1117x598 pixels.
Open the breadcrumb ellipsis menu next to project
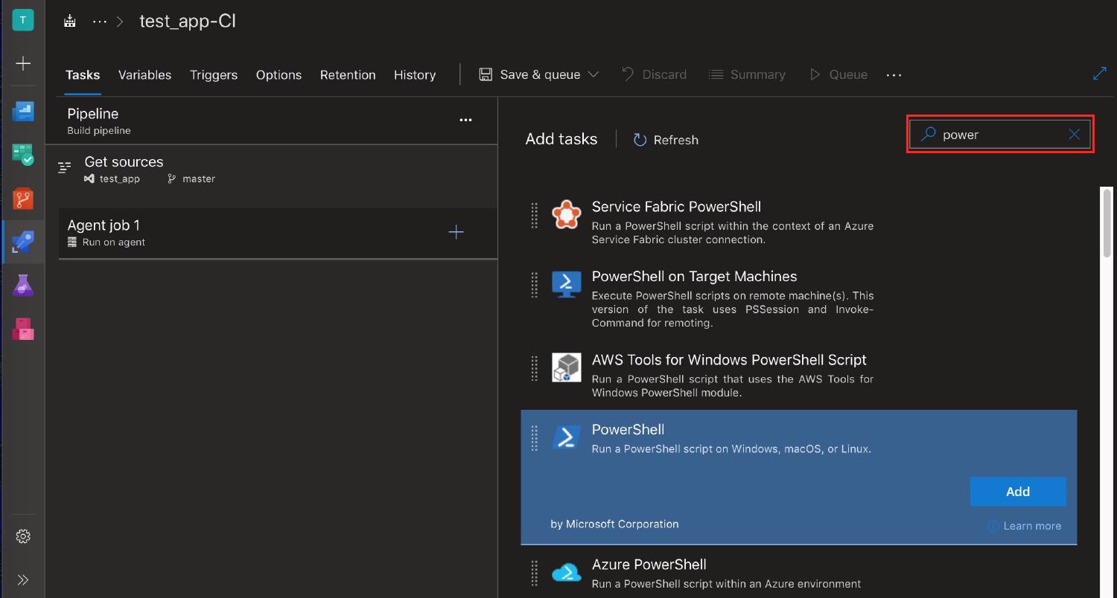[100, 21]
